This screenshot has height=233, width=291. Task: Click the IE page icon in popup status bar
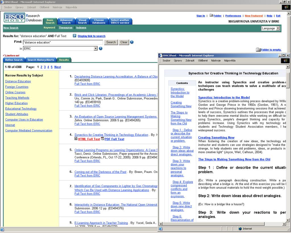pyautogui.click(x=161, y=229)
